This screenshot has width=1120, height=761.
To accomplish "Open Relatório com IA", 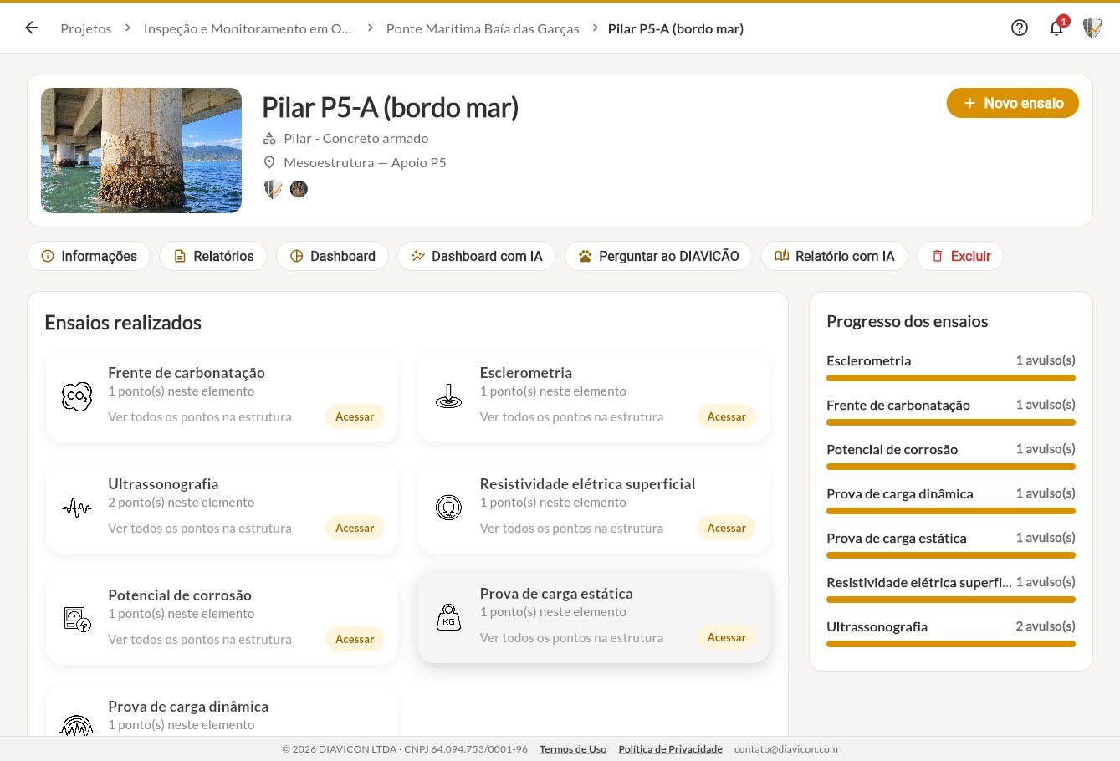I will point(834,256).
